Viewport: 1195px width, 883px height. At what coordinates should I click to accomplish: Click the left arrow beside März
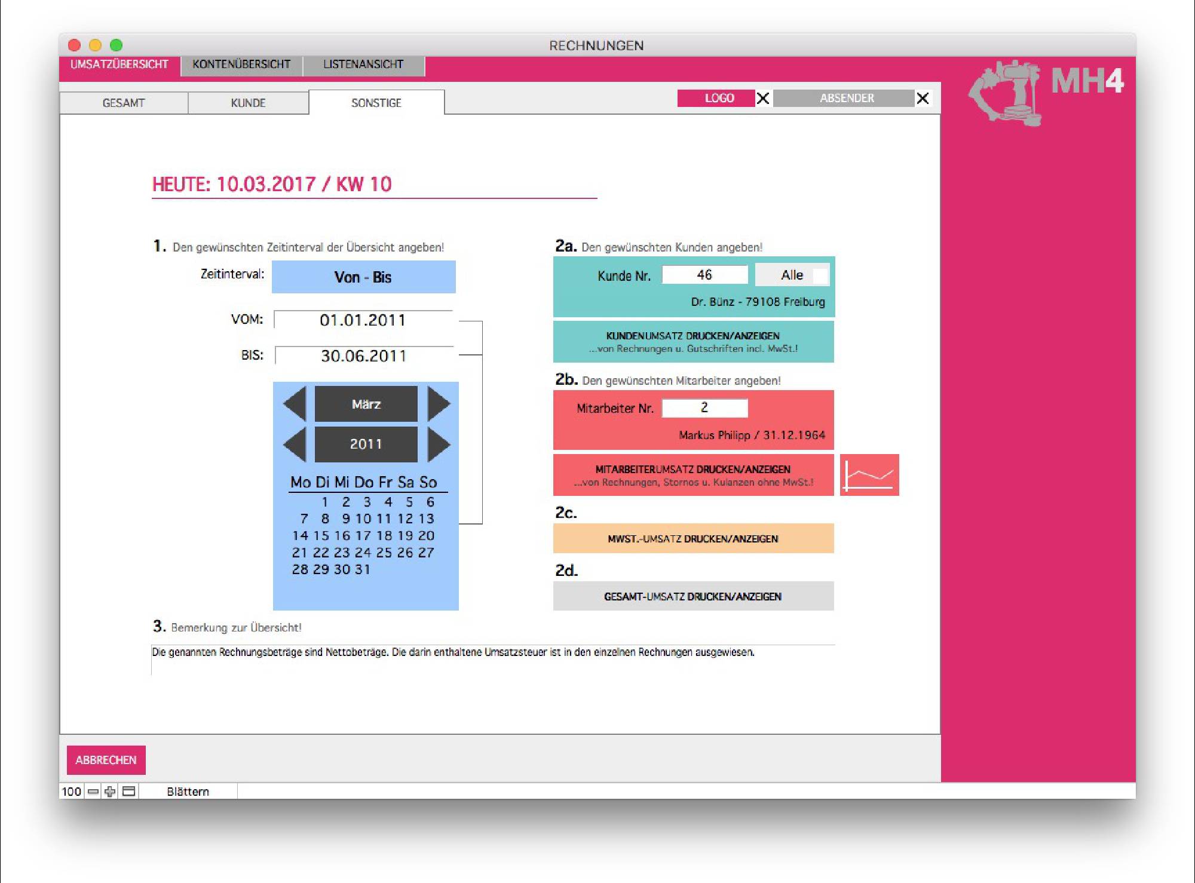[x=295, y=404]
